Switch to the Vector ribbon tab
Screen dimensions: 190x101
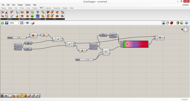tap(22, 8)
